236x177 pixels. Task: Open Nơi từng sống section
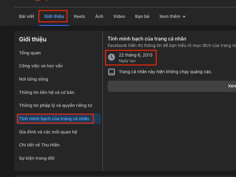click(34, 79)
